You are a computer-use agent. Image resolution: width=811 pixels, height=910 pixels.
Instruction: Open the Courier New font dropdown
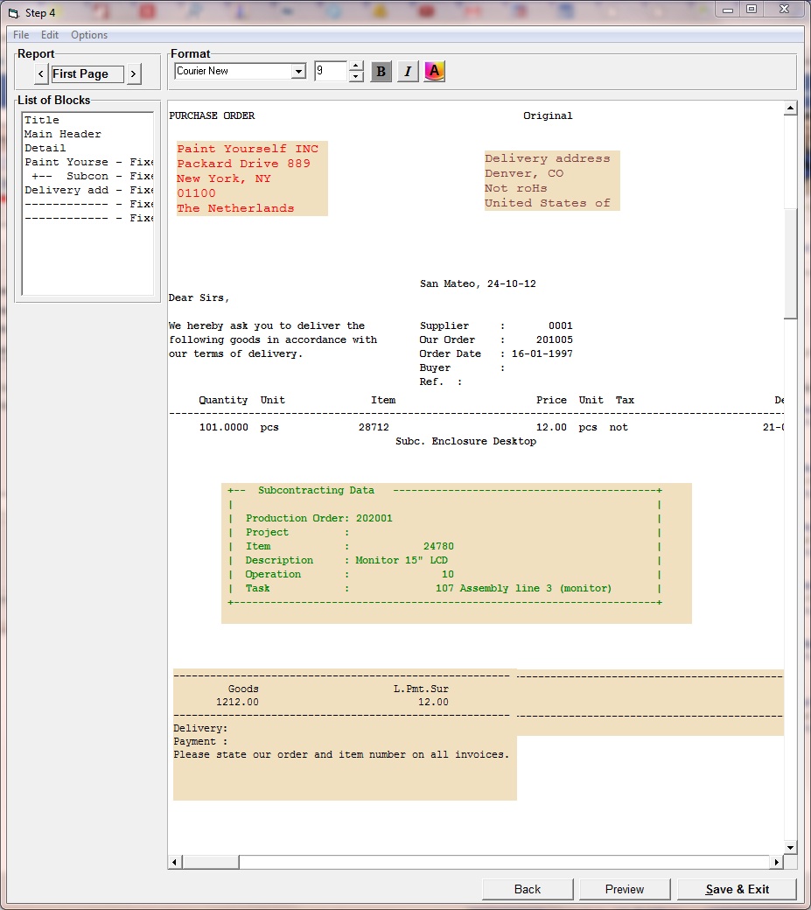(x=298, y=71)
